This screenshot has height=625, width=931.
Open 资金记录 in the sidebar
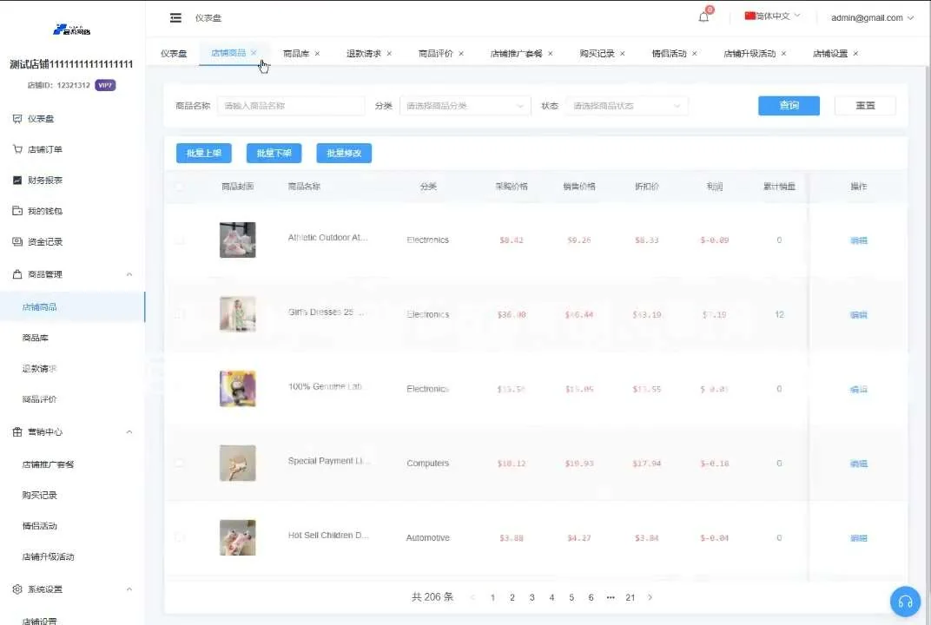pyautogui.click(x=44, y=242)
